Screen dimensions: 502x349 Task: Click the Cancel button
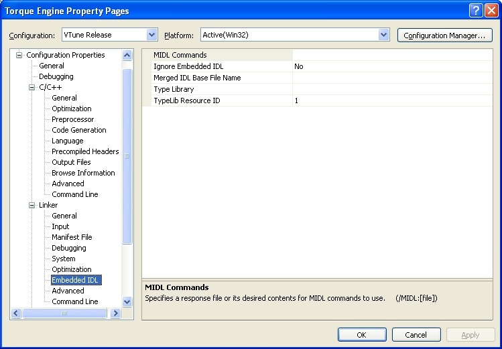[416, 334]
